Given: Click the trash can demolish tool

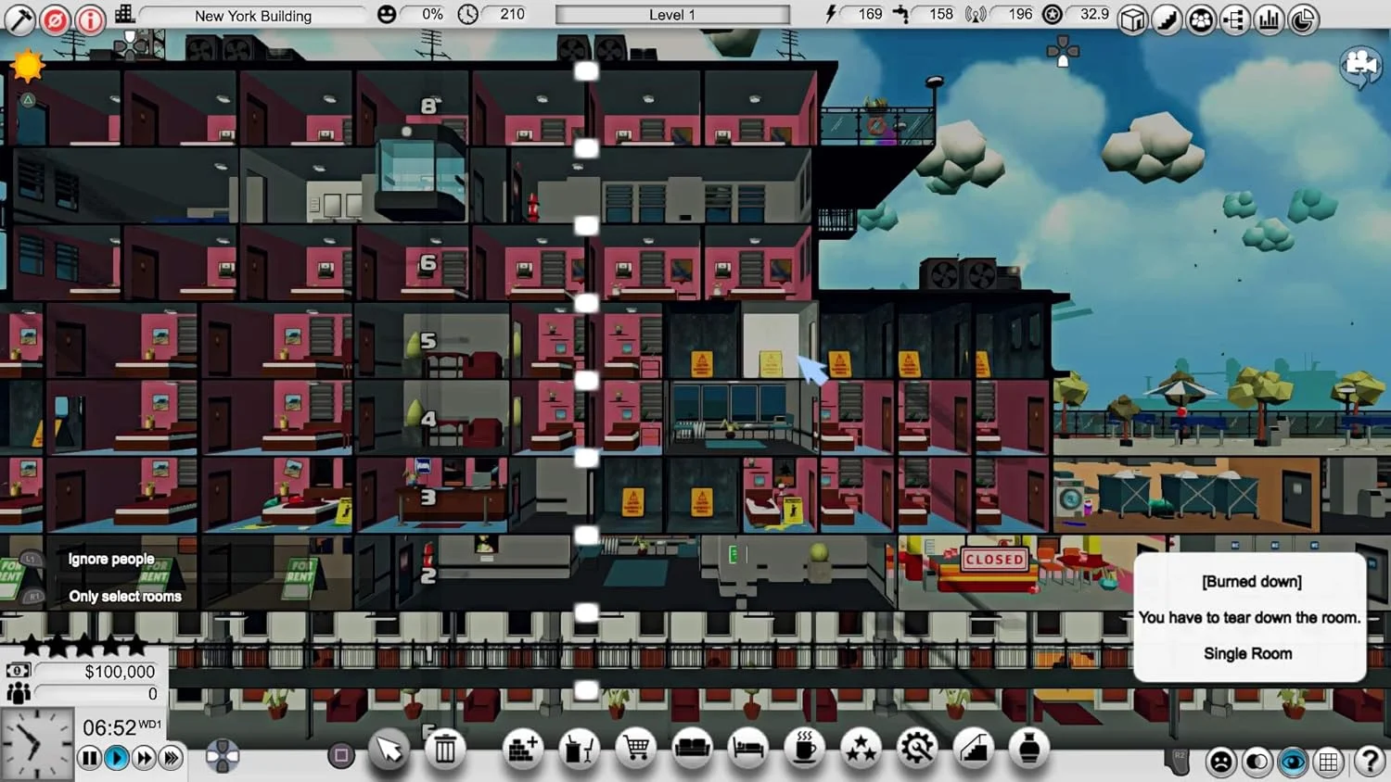Looking at the screenshot, I should 445,749.
